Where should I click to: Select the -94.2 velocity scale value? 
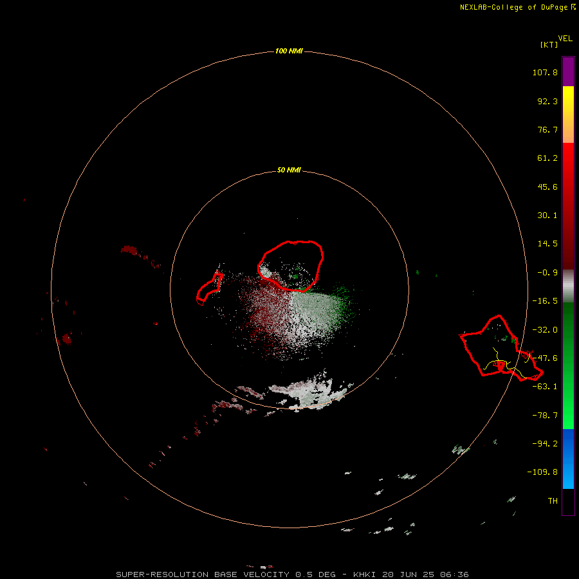tap(545, 443)
